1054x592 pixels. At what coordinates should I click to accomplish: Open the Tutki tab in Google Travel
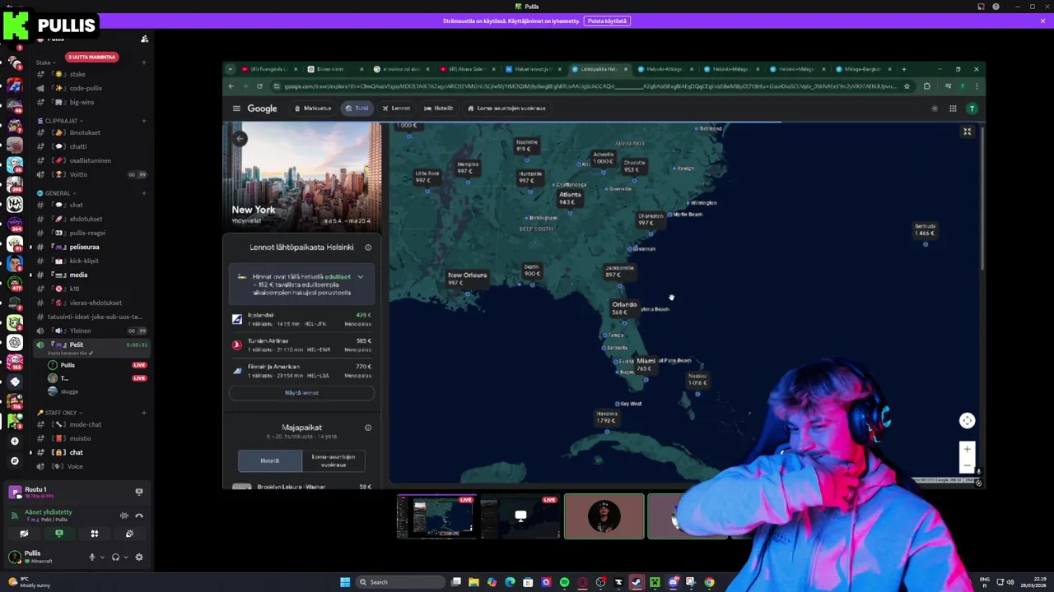tap(357, 109)
